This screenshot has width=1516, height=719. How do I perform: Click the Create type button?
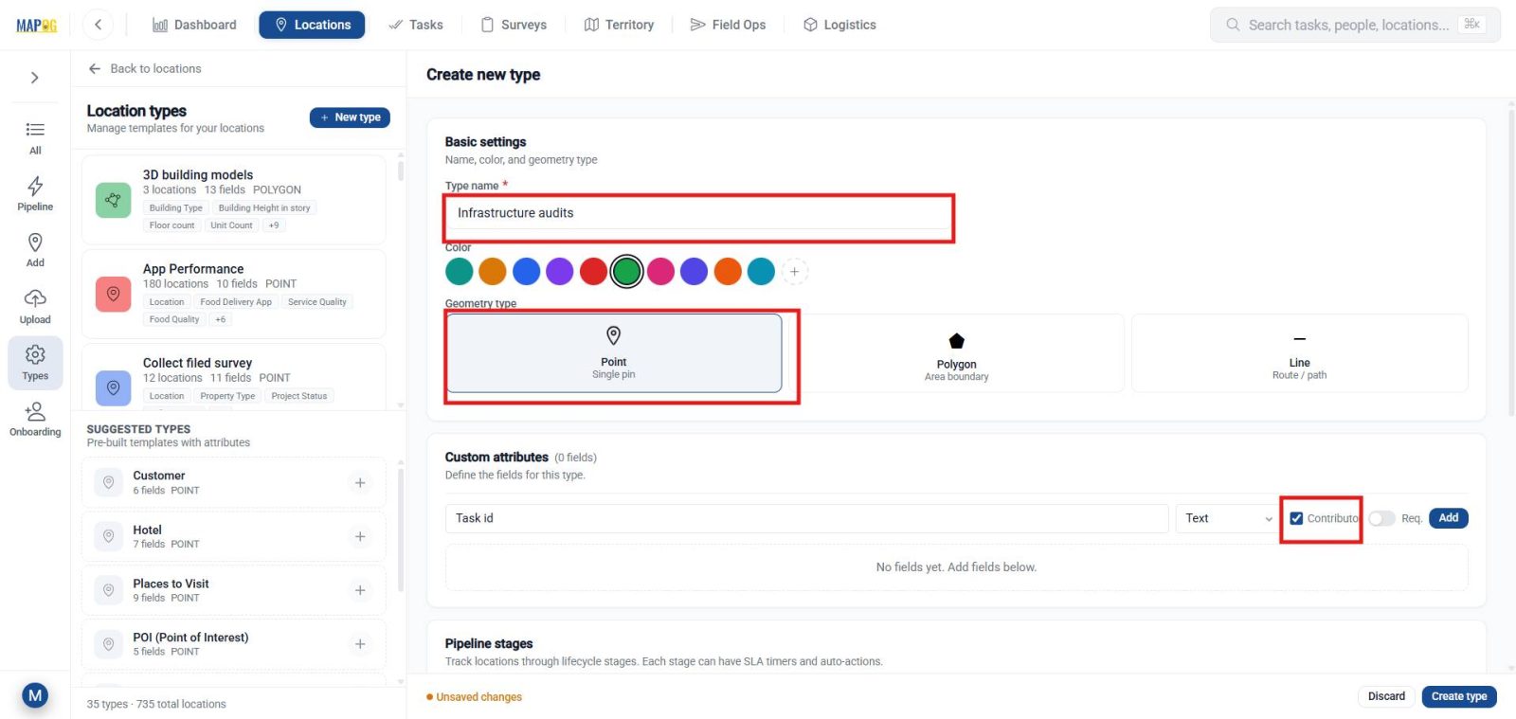click(x=1459, y=696)
